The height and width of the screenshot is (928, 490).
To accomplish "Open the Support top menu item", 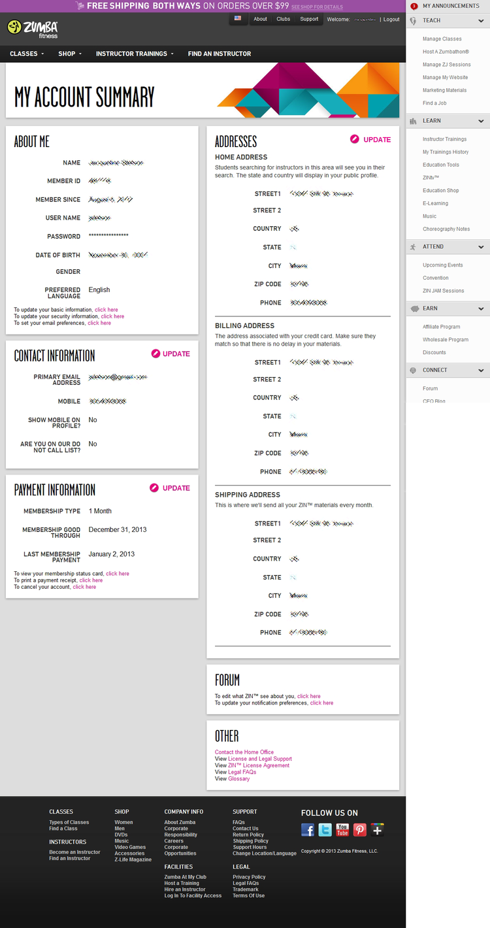I will 309,19.
